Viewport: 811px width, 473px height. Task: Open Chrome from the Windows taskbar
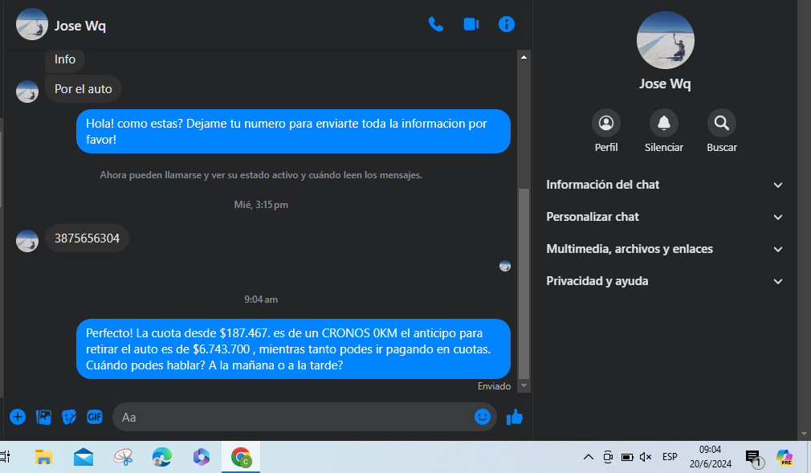coord(241,458)
